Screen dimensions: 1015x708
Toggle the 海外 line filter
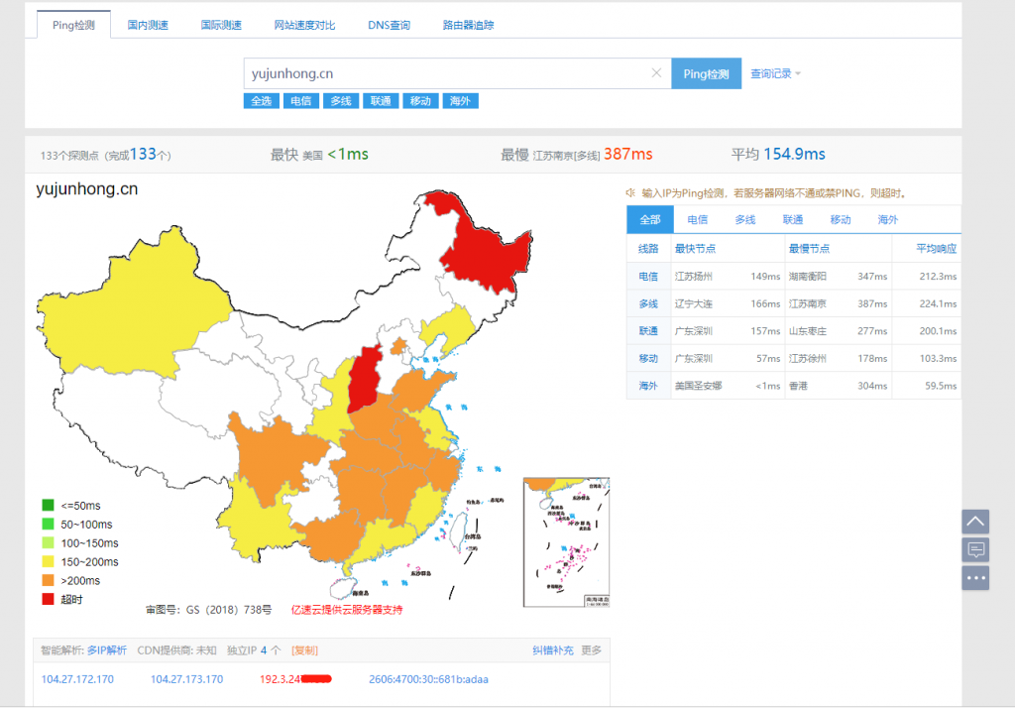[460, 101]
